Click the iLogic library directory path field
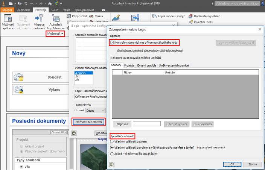This screenshot has width=265, height=170. click(91, 97)
